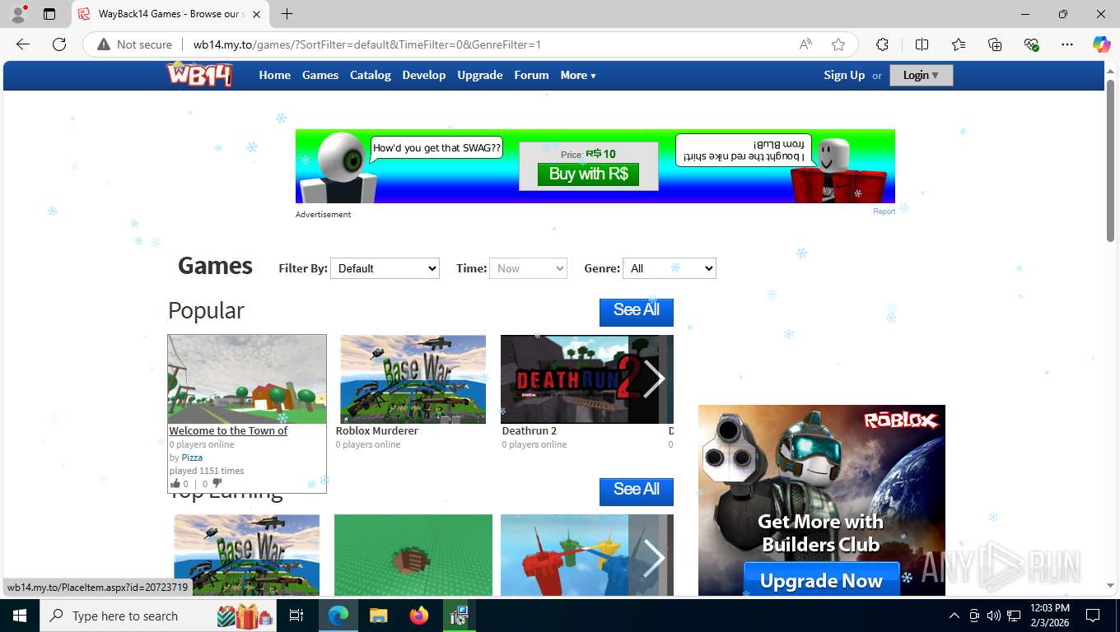Open Develop in site navigation
1120x632 pixels.
click(424, 75)
